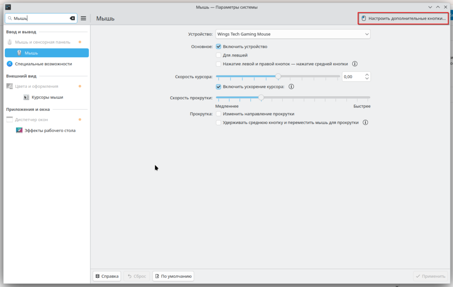Increase cursor speed with spinbox up arrow
453x287 pixels.
(x=367, y=75)
